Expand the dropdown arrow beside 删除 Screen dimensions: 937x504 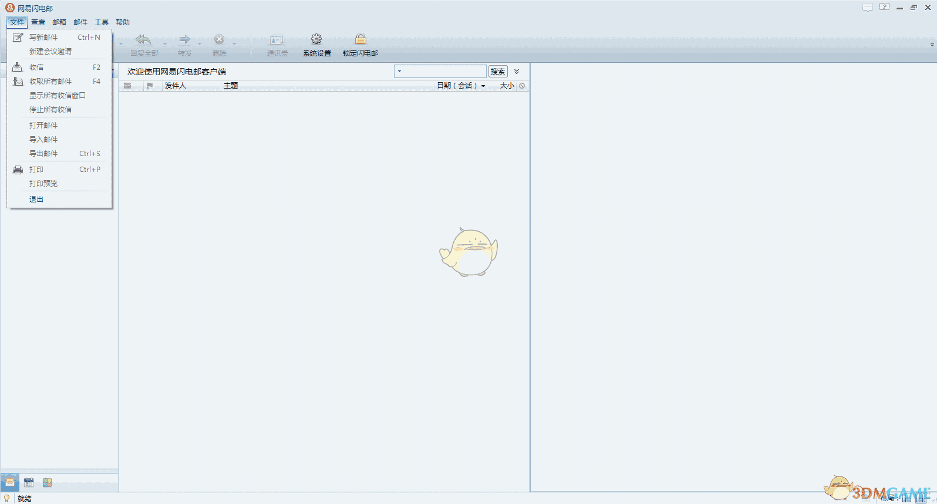(234, 43)
